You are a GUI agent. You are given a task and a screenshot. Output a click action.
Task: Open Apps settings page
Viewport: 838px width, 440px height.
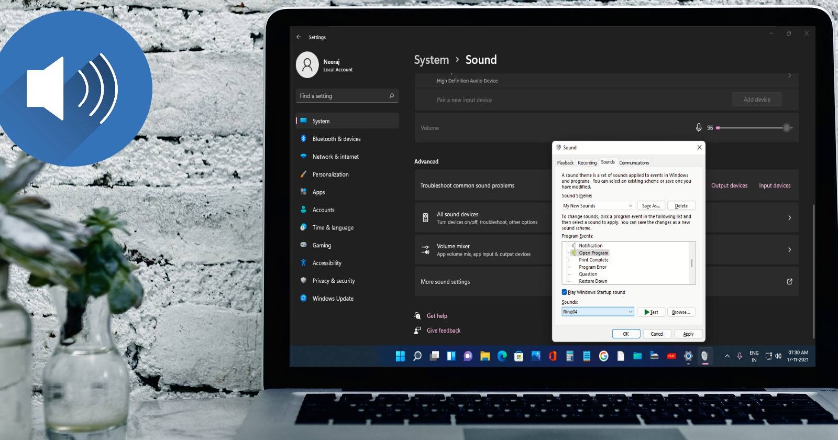pos(347,192)
